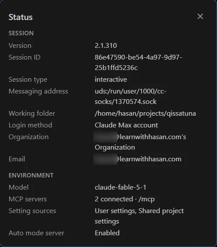
Task: Click the Email label
Action: point(17,159)
